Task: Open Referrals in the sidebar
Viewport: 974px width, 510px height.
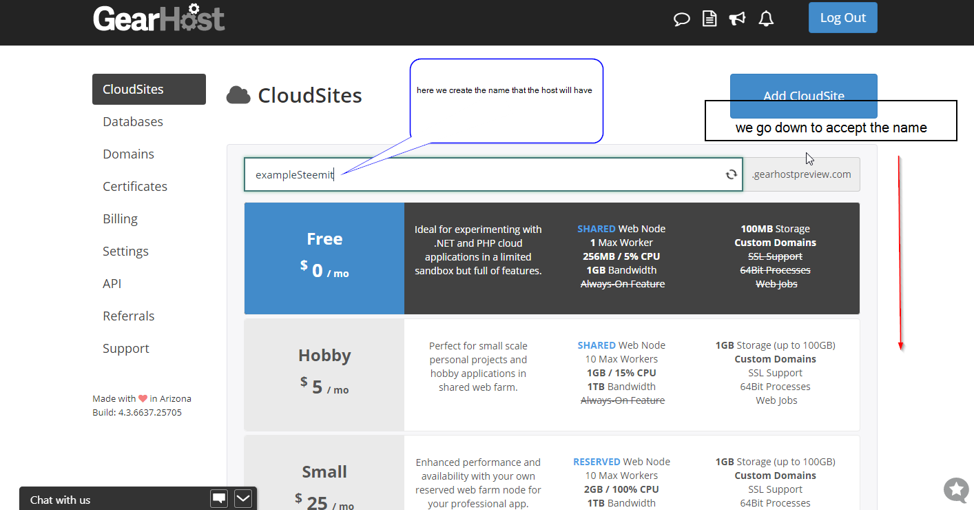Action: 129,316
